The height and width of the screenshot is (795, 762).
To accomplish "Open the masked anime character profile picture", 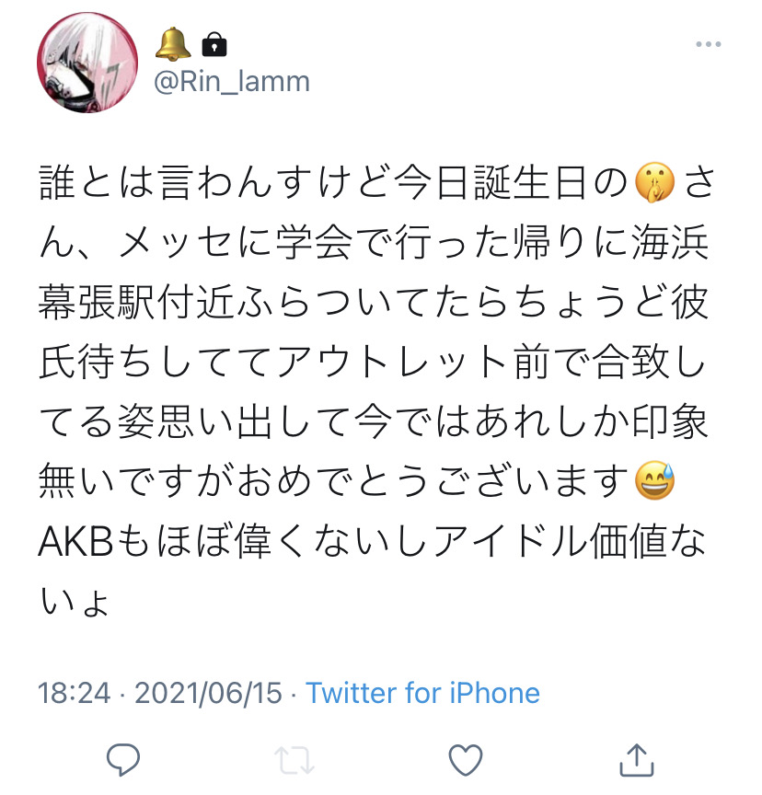I will tap(87, 63).
